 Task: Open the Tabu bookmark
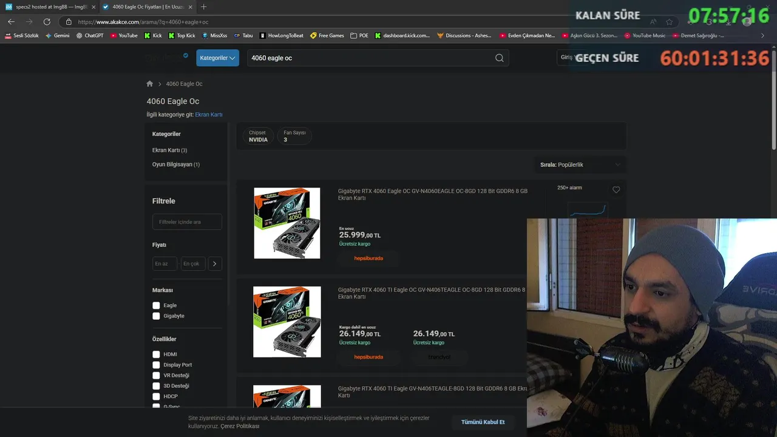pyautogui.click(x=243, y=36)
